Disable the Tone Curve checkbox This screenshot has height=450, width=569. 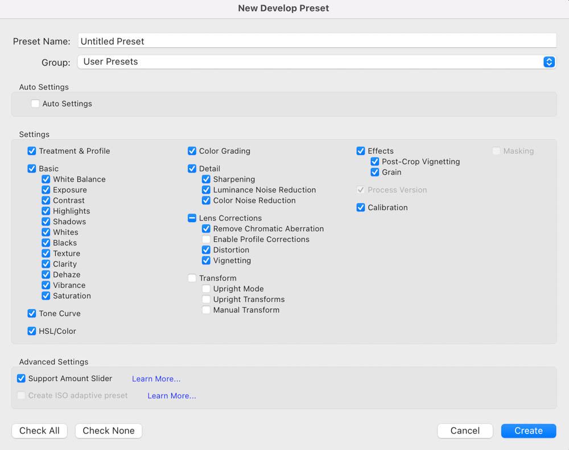[32, 313]
